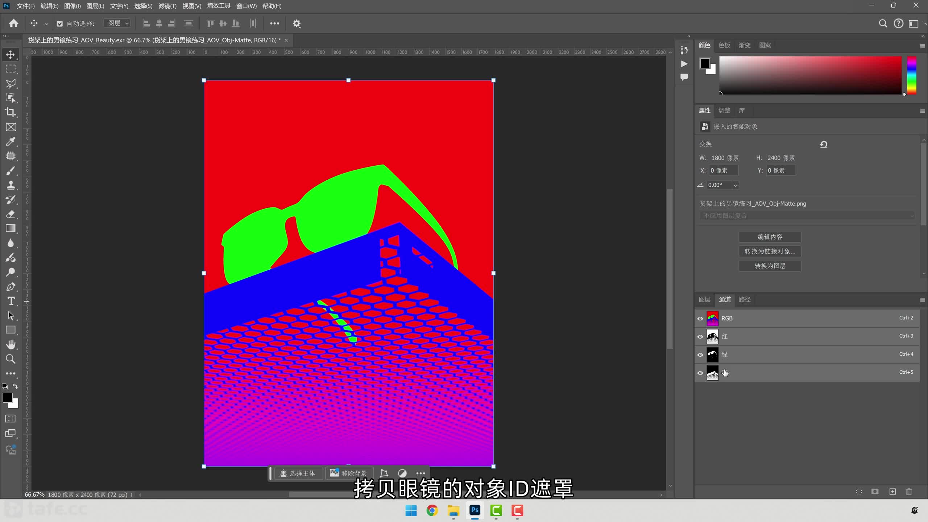Toggle visibility of the Red channel
This screenshot has height=522, width=928.
700,337
